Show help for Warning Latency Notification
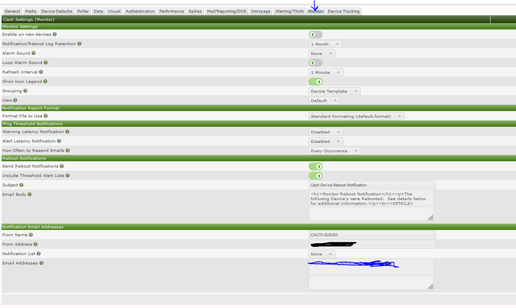The height and width of the screenshot is (308, 516). (x=67, y=132)
